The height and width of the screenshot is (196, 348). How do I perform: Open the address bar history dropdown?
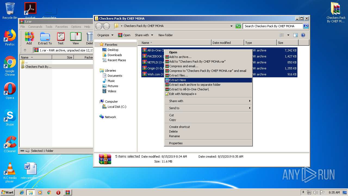coord(231,26)
